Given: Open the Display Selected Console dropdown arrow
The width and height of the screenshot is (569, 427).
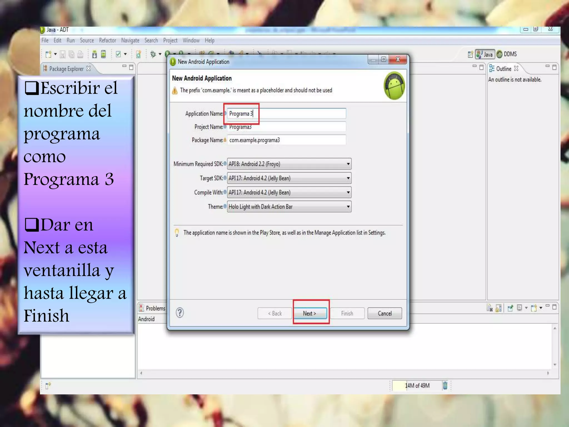Looking at the screenshot, I should [526, 308].
